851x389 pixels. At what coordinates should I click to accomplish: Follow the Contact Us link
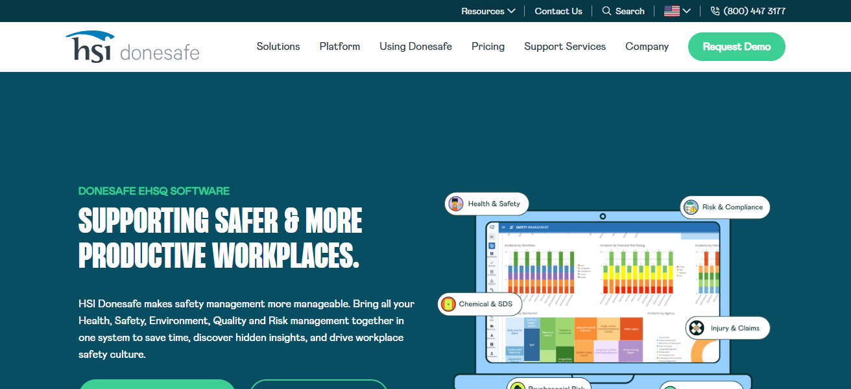pyautogui.click(x=558, y=11)
